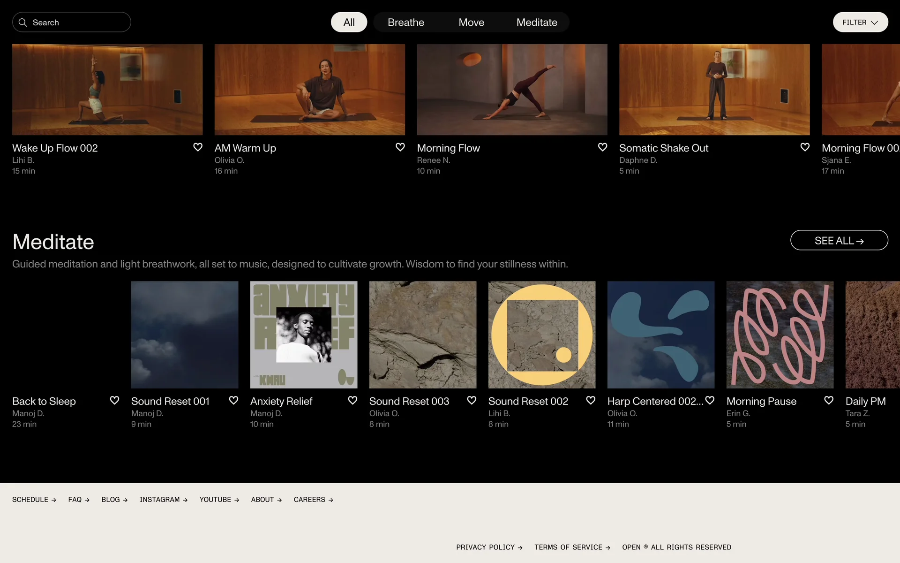Click the search magnifier icon
Image resolution: width=900 pixels, height=563 pixels.
tap(22, 23)
